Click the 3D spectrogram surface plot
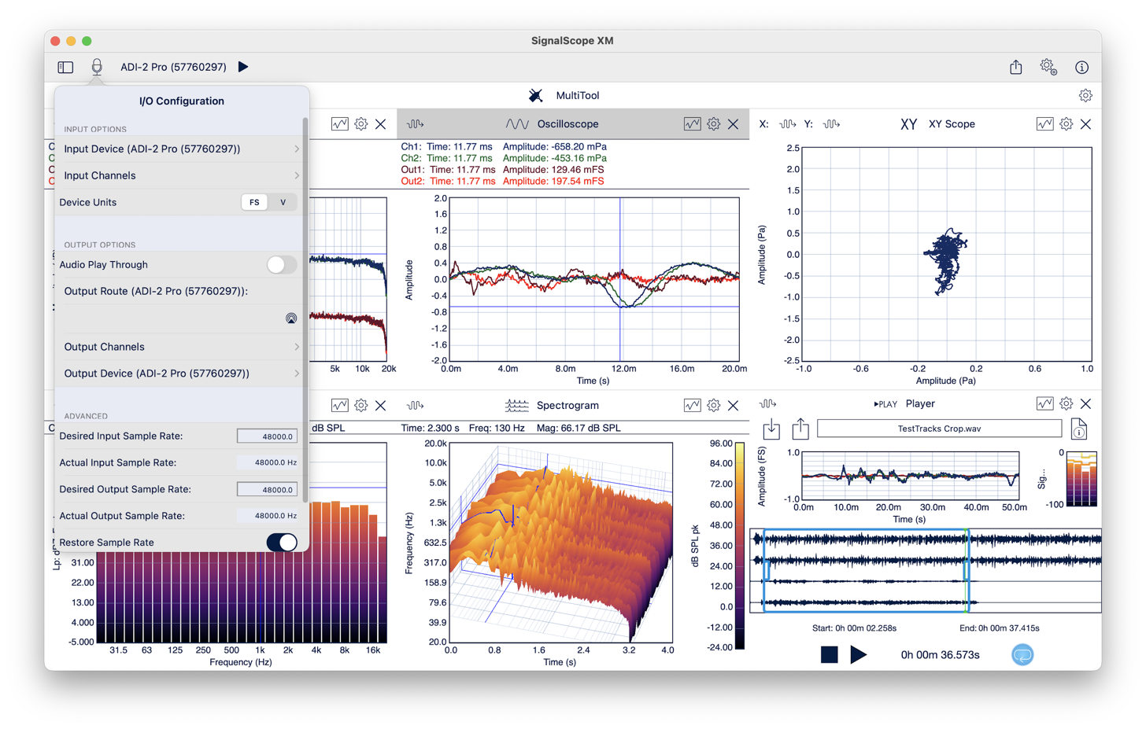Screen dimensions: 1146x729 [x=560, y=543]
